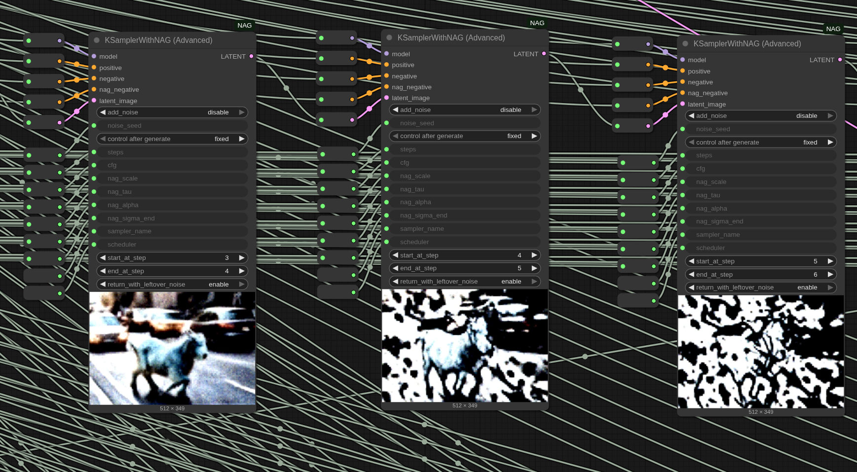
Task: Click the LATENT output port on the left node
Action: (x=251, y=56)
